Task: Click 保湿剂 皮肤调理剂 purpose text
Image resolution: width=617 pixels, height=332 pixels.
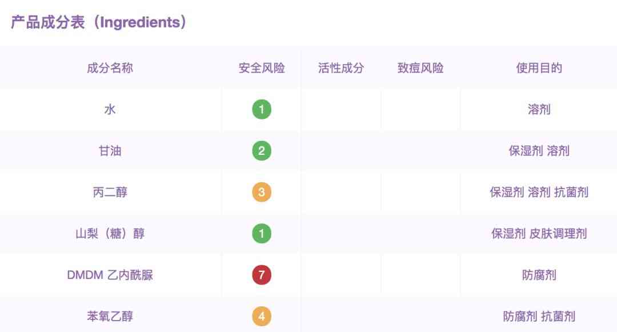Action: click(539, 234)
